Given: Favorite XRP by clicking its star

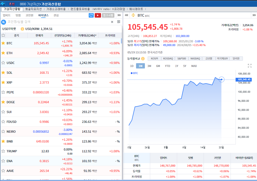Looking at the screenshot, I should pos(4,82).
